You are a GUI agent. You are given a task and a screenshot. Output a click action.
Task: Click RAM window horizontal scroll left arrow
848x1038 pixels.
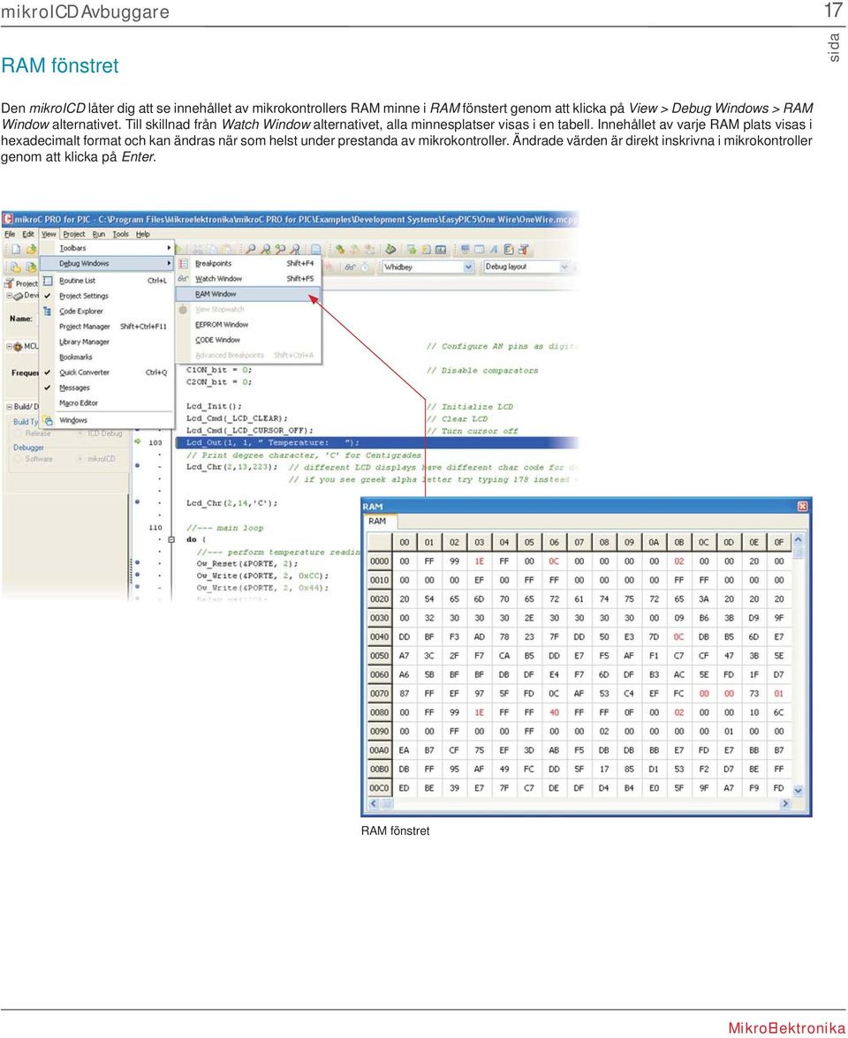click(373, 803)
